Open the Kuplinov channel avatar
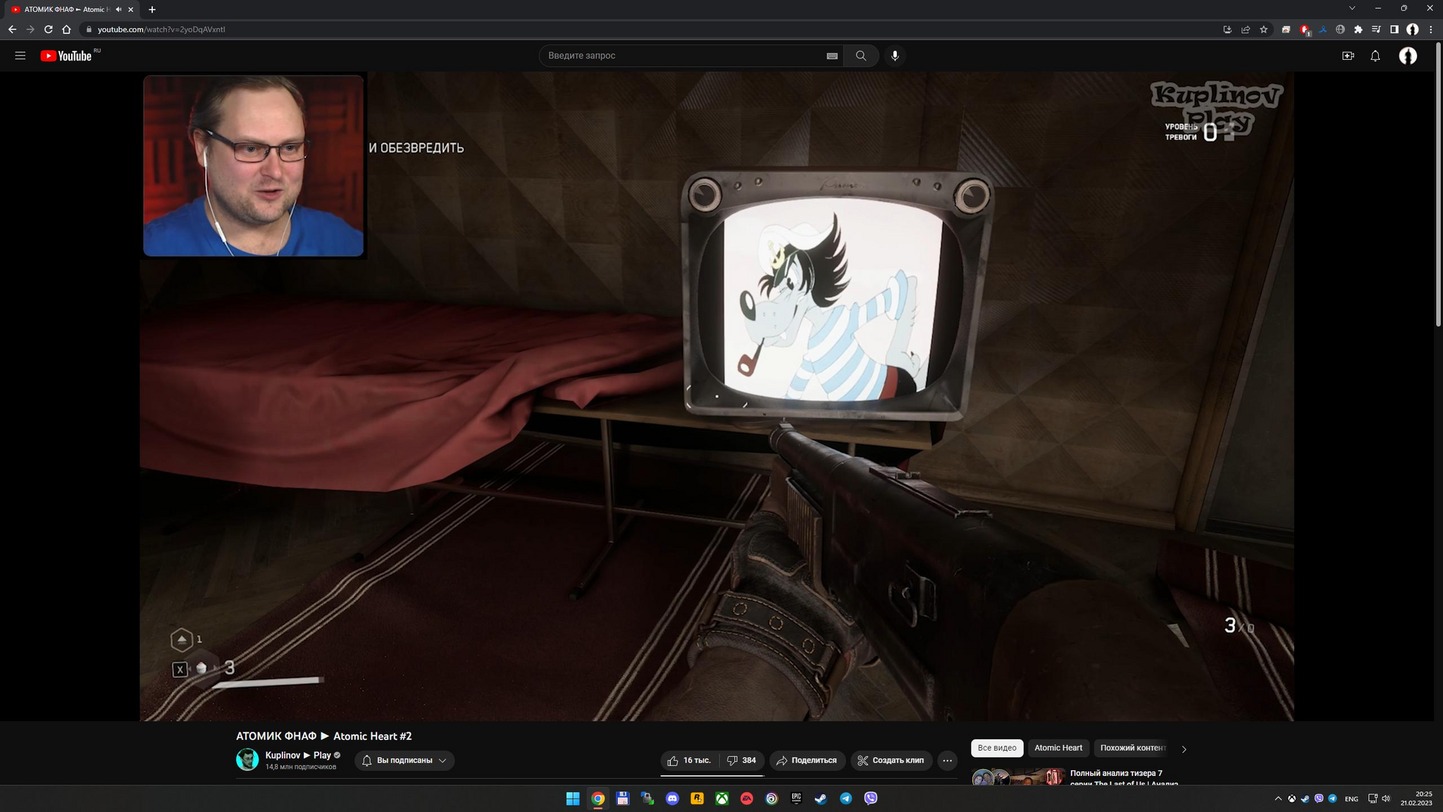Image resolution: width=1443 pixels, height=812 pixels. (247, 760)
